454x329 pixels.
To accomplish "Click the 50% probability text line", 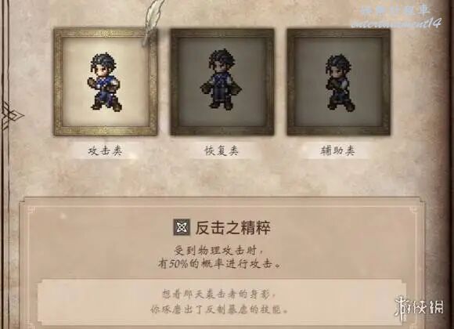I will point(219,264).
